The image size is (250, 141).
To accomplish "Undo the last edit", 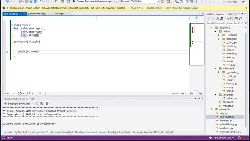I will (41, 2).
